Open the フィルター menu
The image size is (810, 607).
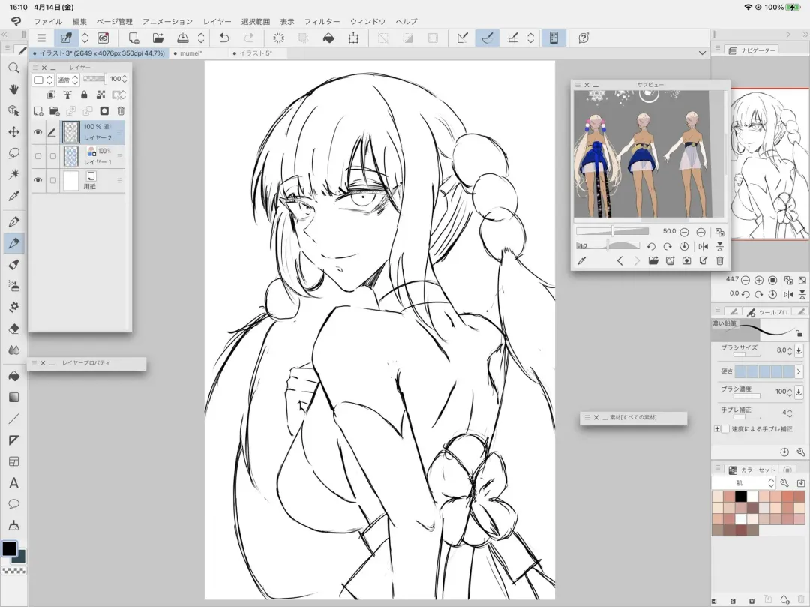pos(322,22)
